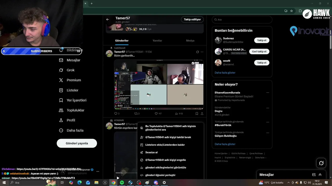The image size is (332, 186).
Task: Switch to the Yanıtlar tab
Action: tap(157, 41)
